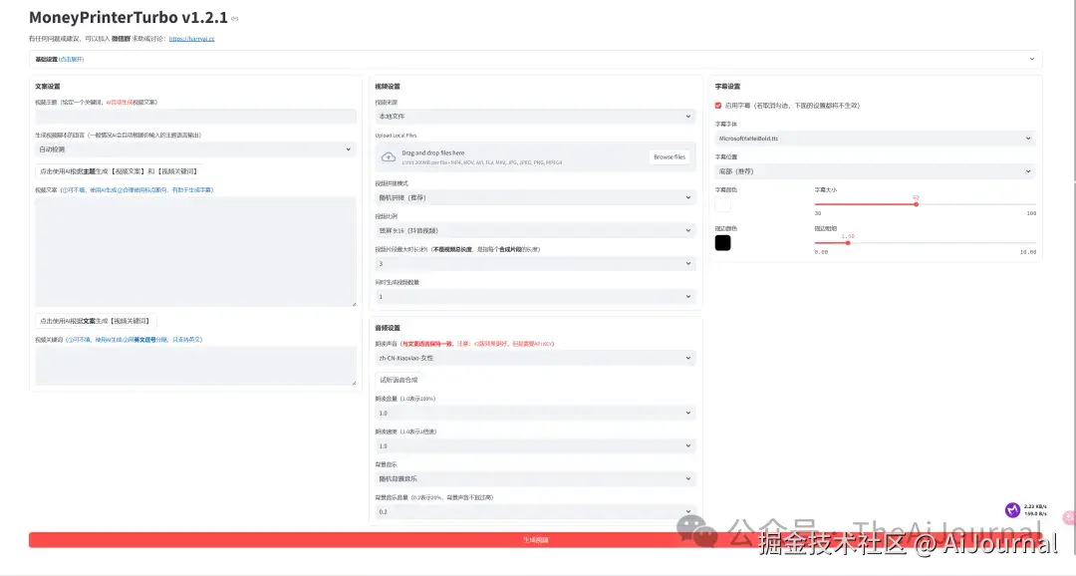Open the background music dropdown
Screen dimensions: 1076x576
click(534, 478)
